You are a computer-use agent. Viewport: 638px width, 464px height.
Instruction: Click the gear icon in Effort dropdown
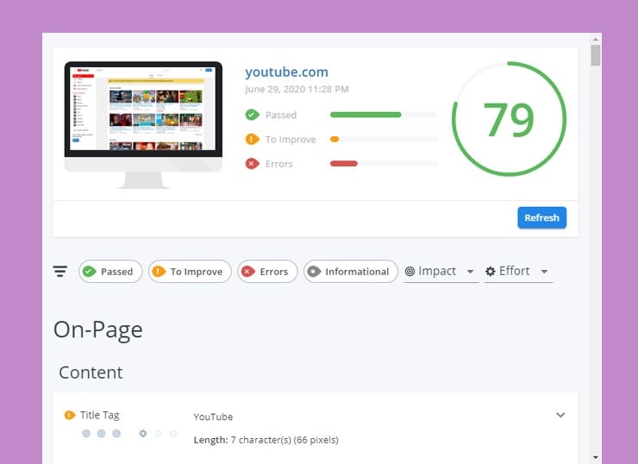point(491,271)
